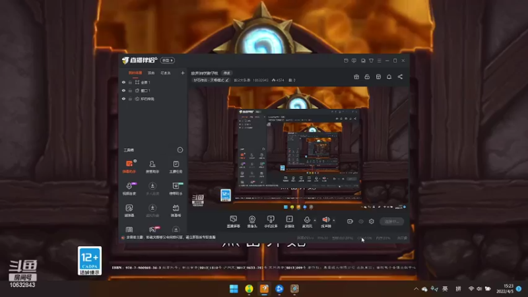Add a new scene with the plus button
This screenshot has height=297, width=528.
pyautogui.click(x=183, y=73)
